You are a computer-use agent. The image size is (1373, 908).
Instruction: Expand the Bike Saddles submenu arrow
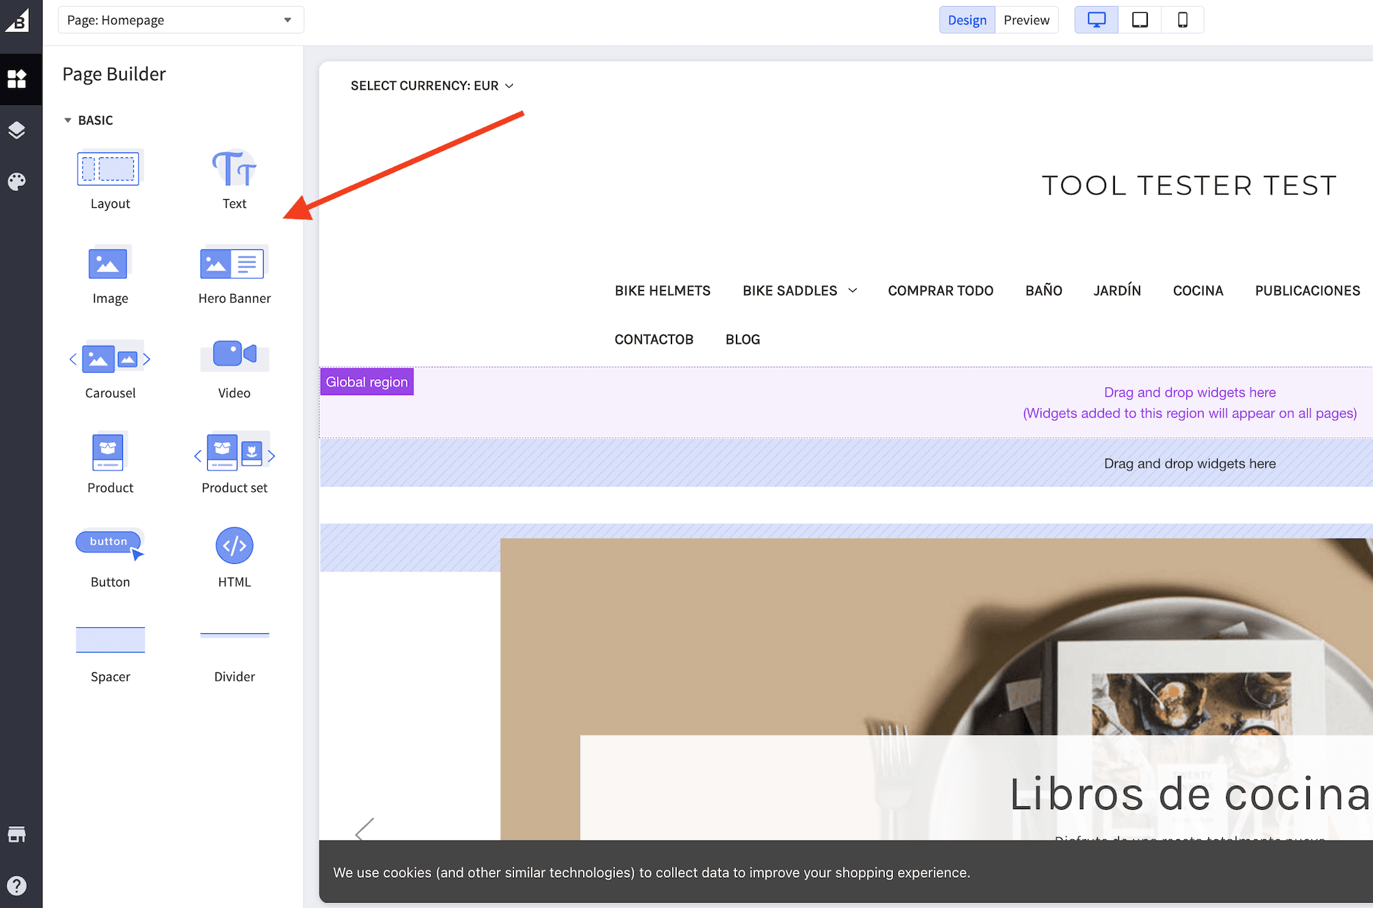[853, 291]
